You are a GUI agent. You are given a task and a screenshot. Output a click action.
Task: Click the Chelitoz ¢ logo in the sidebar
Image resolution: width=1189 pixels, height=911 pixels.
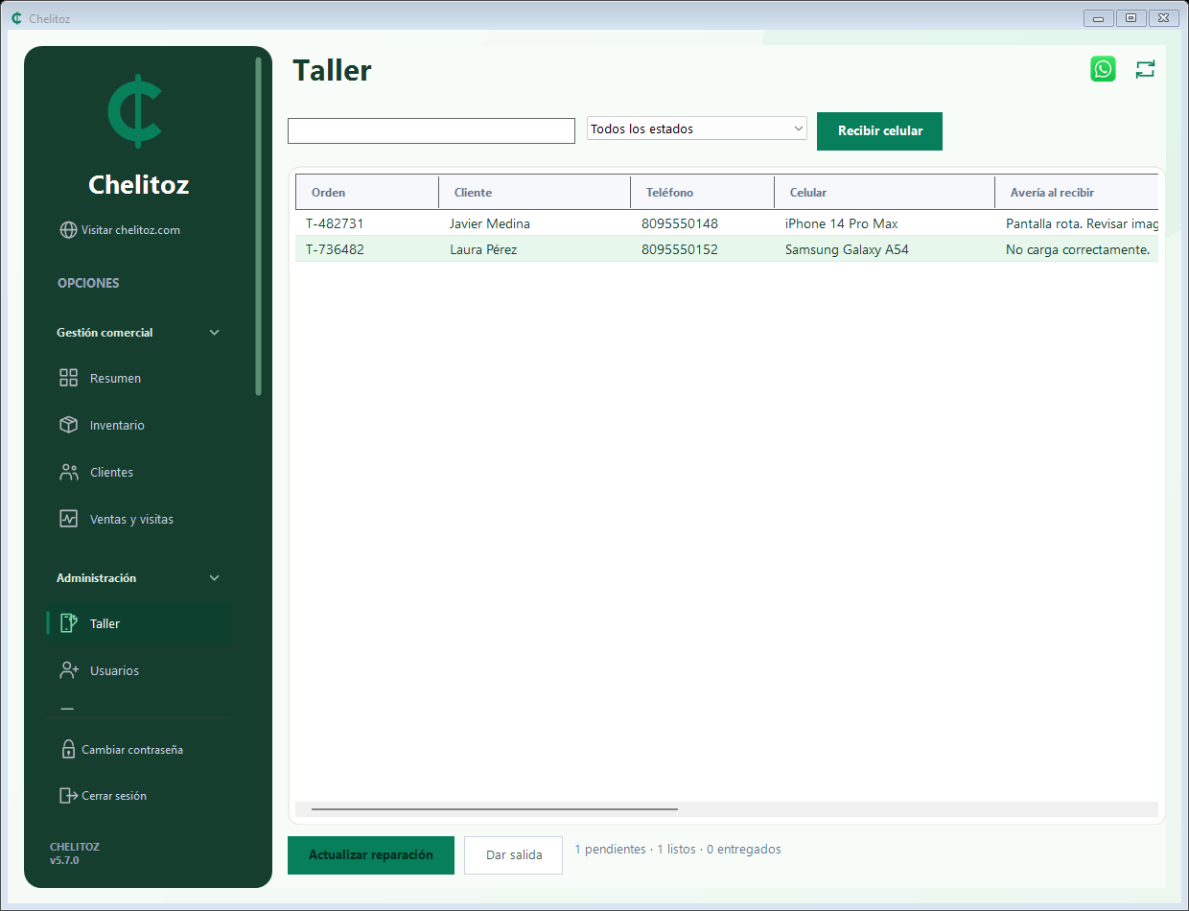click(x=135, y=110)
